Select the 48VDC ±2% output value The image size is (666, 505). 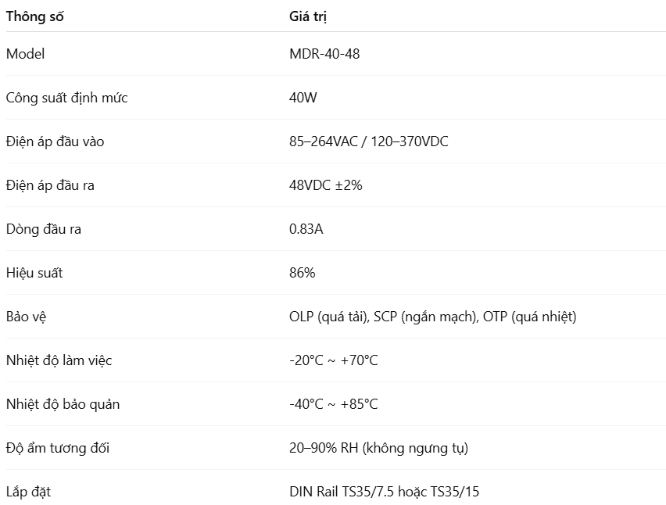[x=325, y=185]
